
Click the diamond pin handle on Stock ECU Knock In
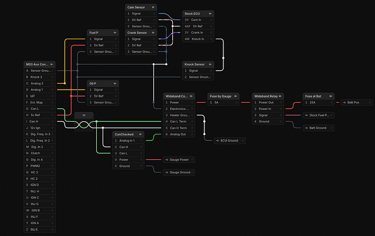pyautogui.click(x=211, y=39)
